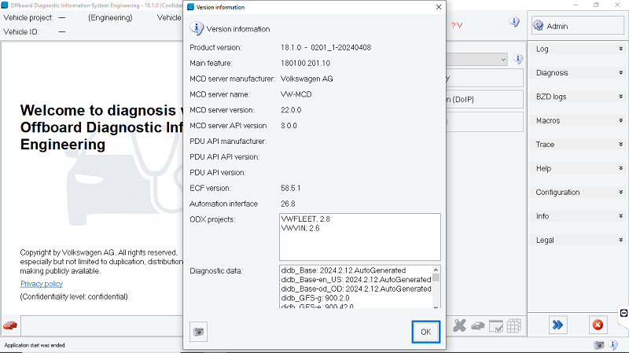
Task: Open the Trace panel section
Action: [578, 145]
